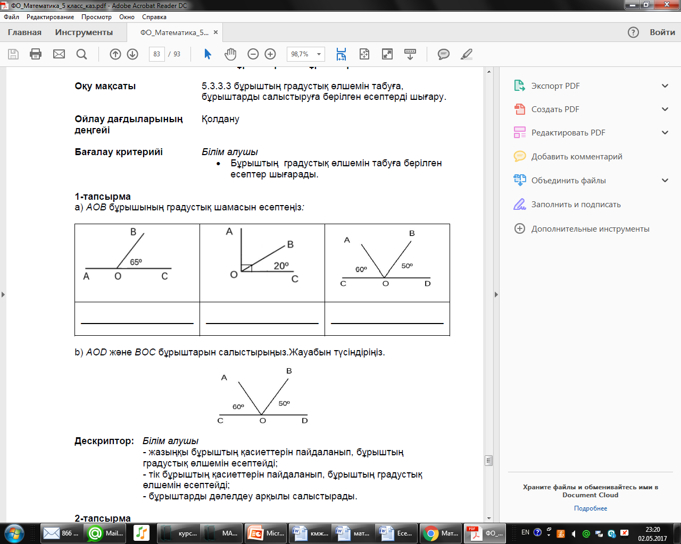Click the Send by email envelope icon

[x=59, y=54]
